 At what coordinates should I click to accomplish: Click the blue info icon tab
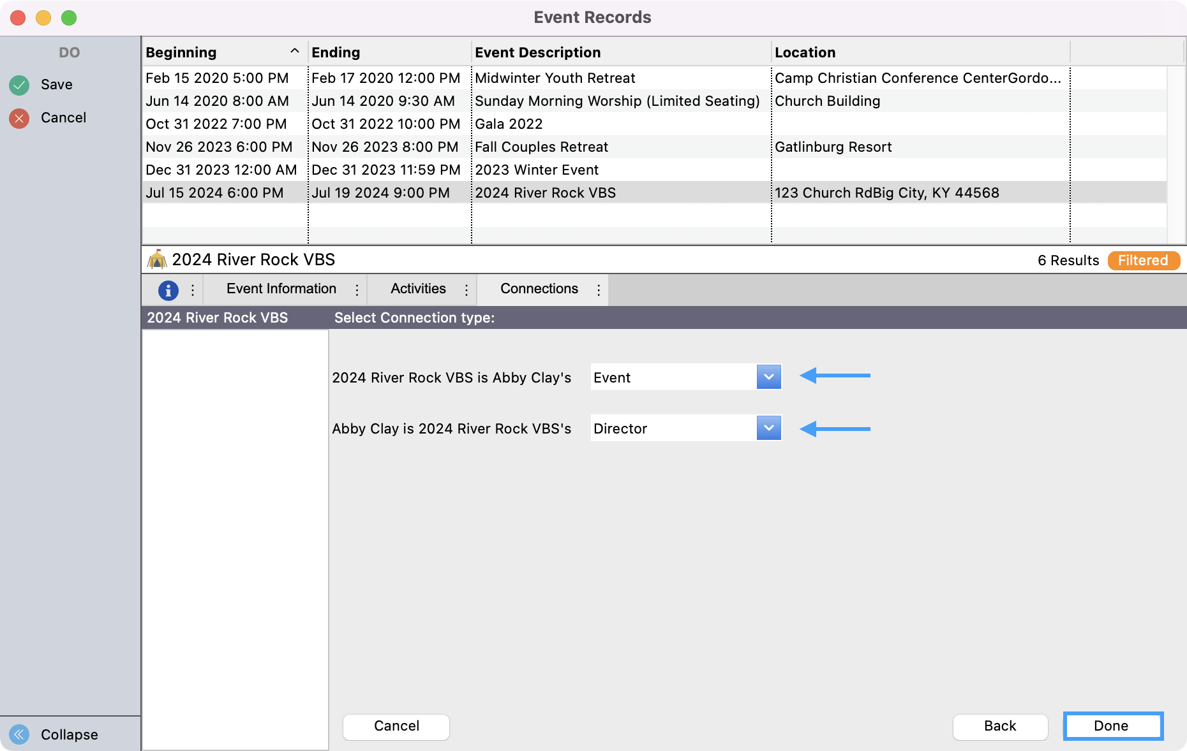click(x=168, y=290)
